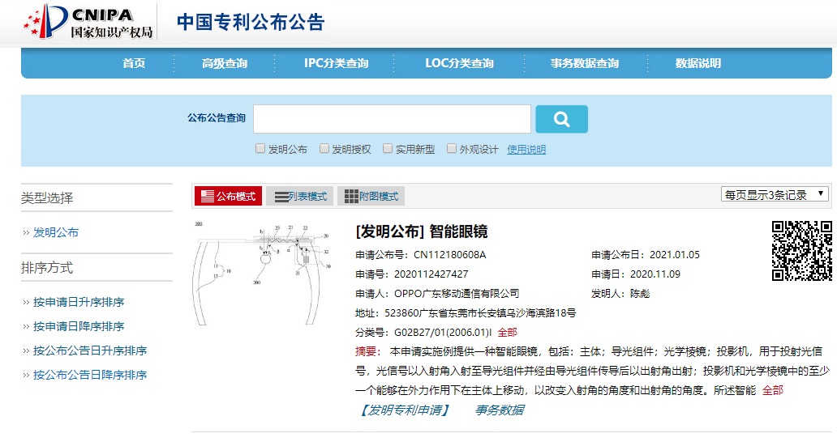Tick the 发明授权 checkbox

click(x=324, y=149)
